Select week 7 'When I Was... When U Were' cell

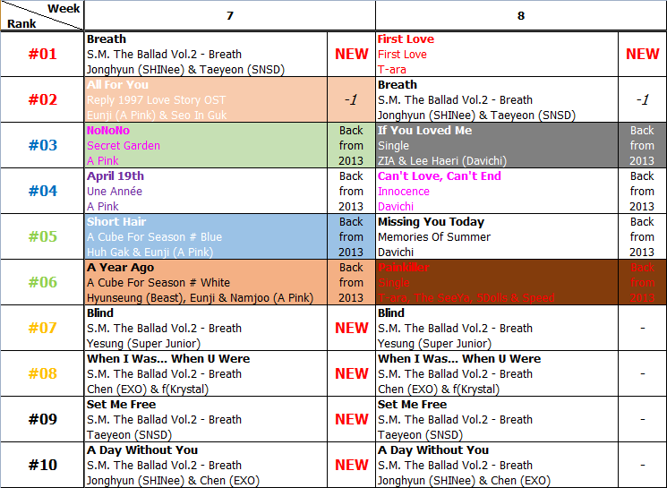coord(206,373)
